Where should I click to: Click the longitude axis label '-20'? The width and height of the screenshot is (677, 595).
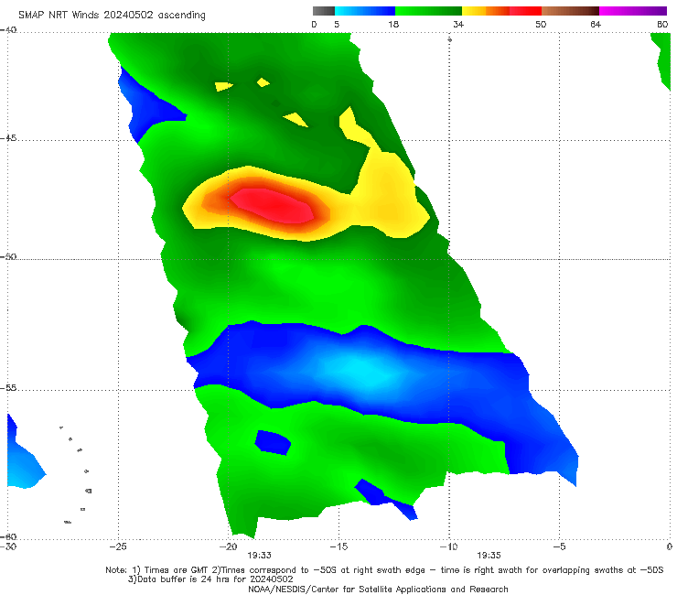click(229, 546)
